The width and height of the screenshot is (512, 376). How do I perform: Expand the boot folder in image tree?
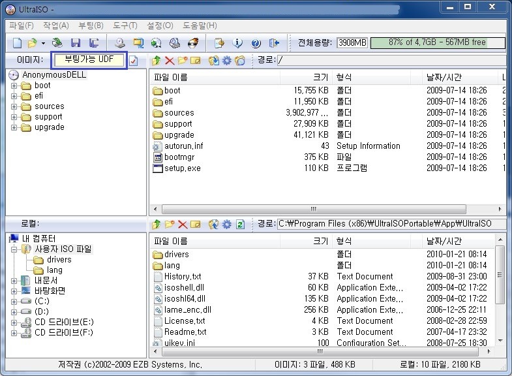[x=14, y=86]
